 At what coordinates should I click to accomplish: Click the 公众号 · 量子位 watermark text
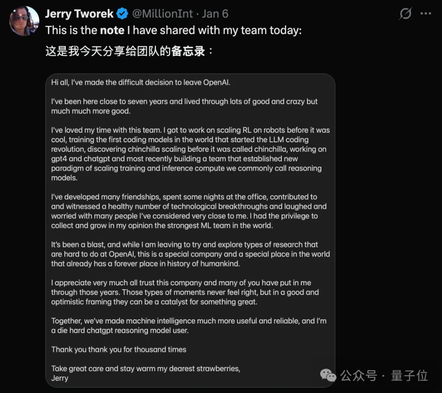point(384,375)
